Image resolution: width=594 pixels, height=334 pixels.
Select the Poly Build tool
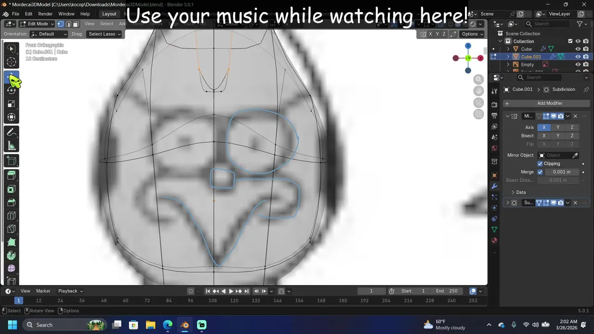point(12,242)
